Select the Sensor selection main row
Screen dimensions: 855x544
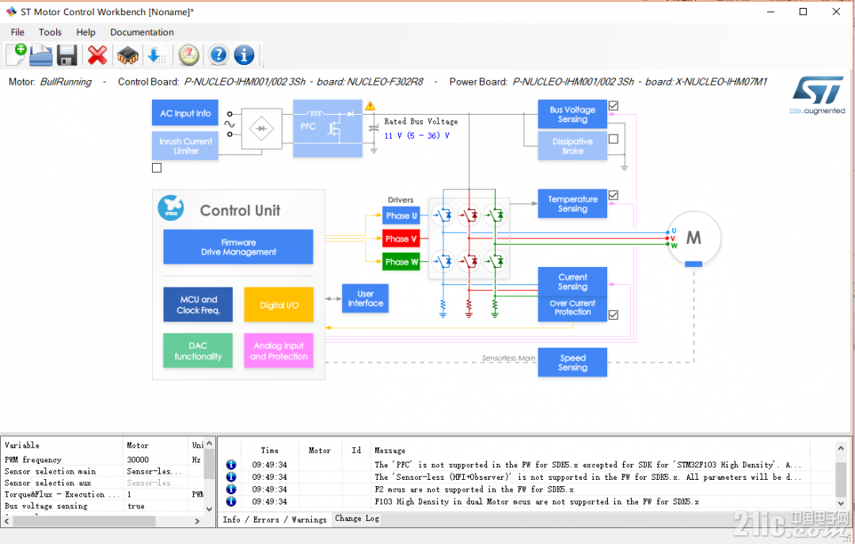click(102, 471)
